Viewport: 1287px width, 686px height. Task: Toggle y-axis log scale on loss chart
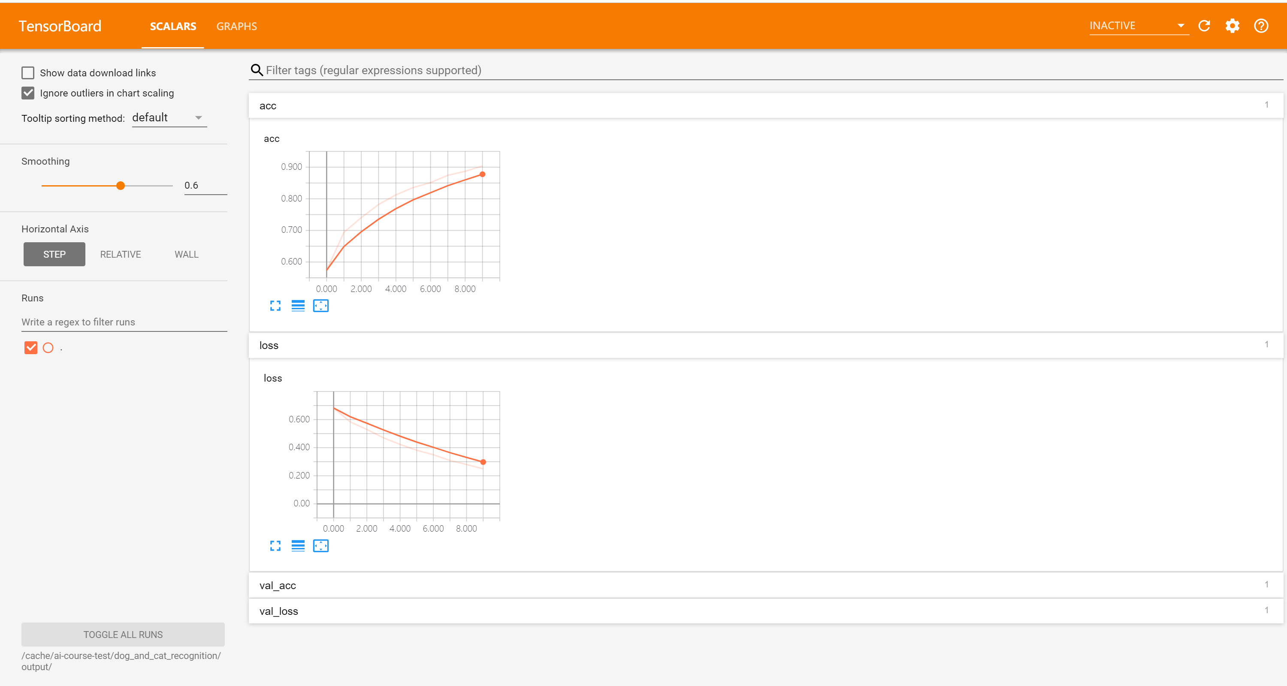pyautogui.click(x=298, y=546)
